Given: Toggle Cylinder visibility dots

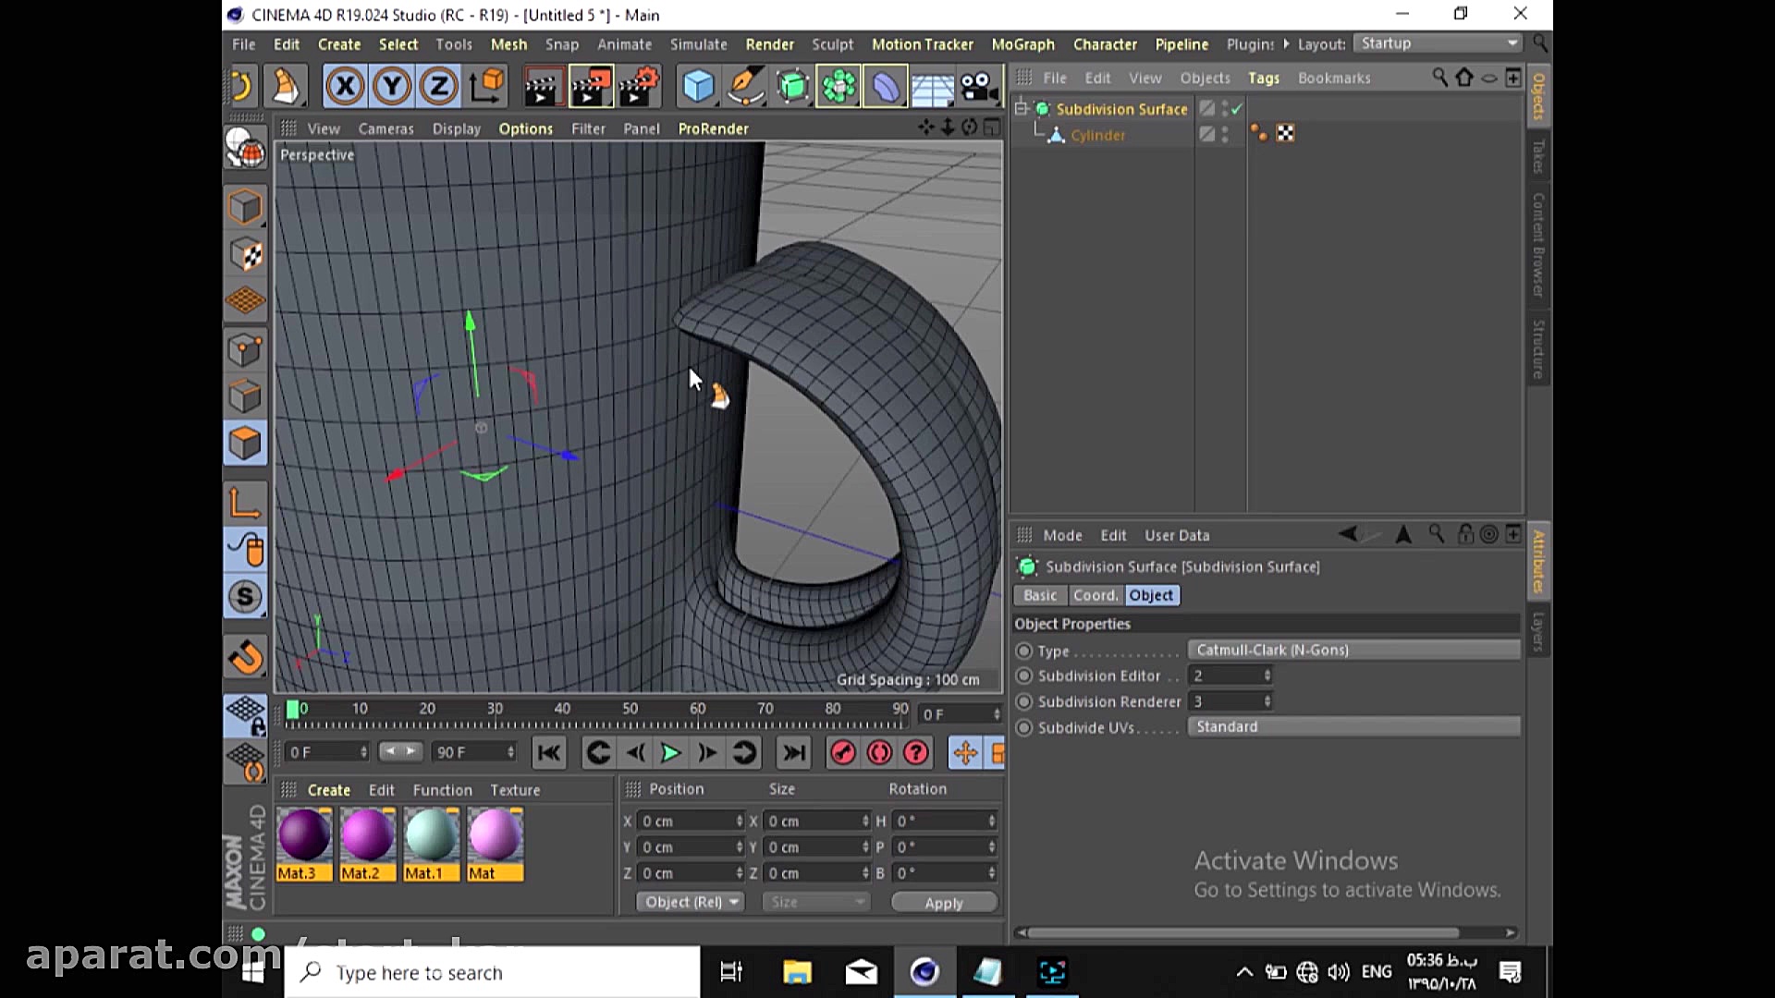Looking at the screenshot, I should (x=1225, y=135).
